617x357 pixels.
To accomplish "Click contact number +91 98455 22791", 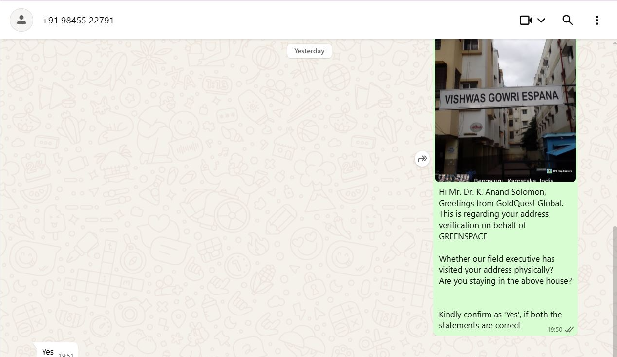I will tap(78, 21).
